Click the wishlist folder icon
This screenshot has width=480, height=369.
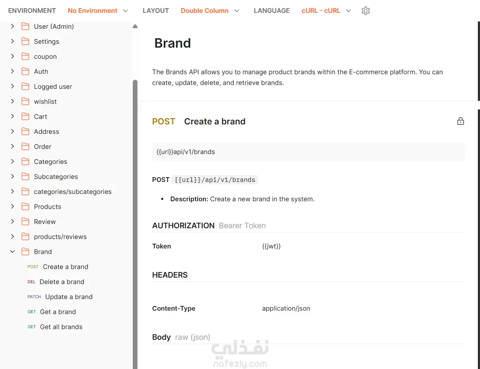[25, 102]
